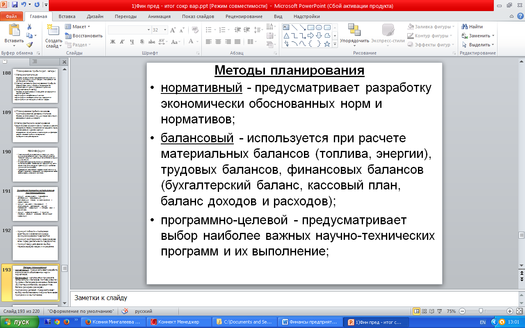The height and width of the screenshot is (328, 525).
Task: Toggle text shadow (S) formatting
Action: (142, 42)
